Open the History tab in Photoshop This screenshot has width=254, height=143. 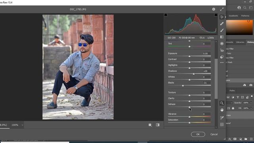(x=250, y=42)
